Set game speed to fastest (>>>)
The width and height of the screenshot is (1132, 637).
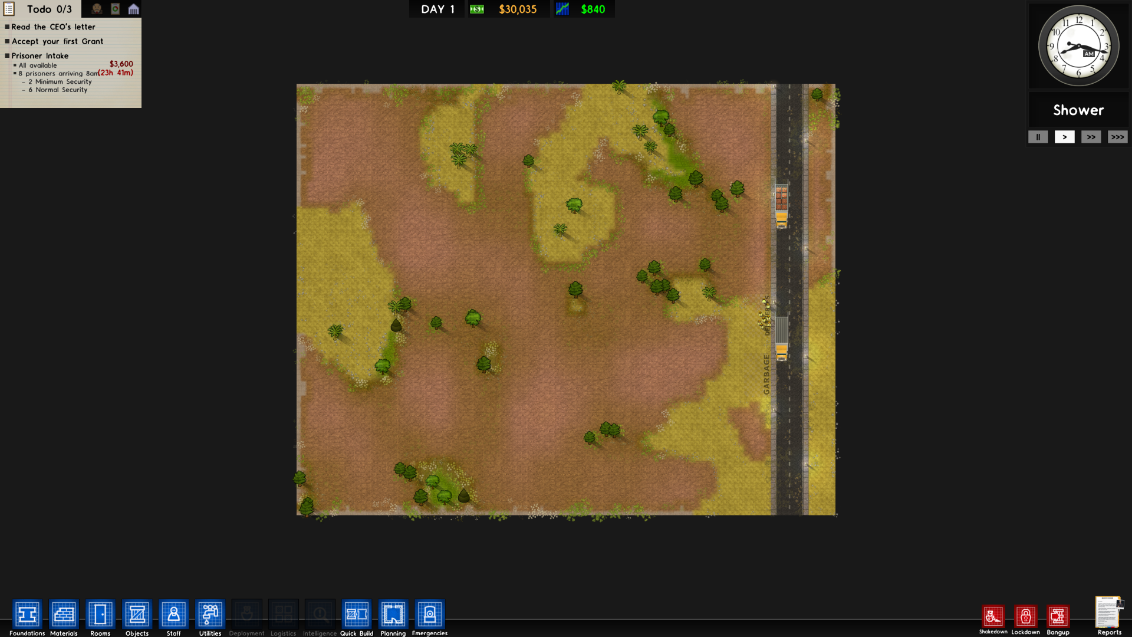click(1117, 137)
